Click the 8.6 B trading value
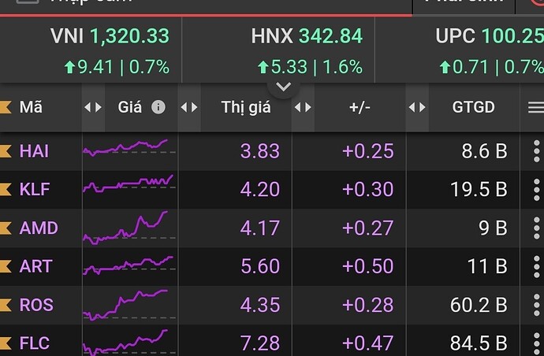Image resolution: width=544 pixels, height=356 pixels. click(484, 151)
